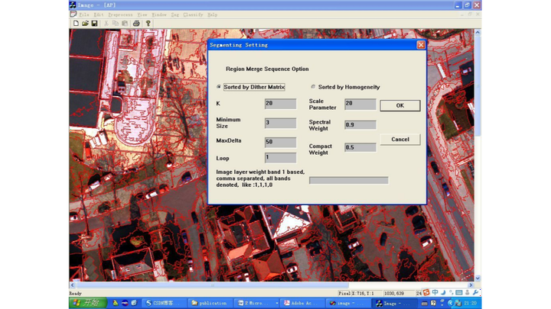Select Sorted by Dither Matrix option
The image size is (551, 309).
pos(219,87)
